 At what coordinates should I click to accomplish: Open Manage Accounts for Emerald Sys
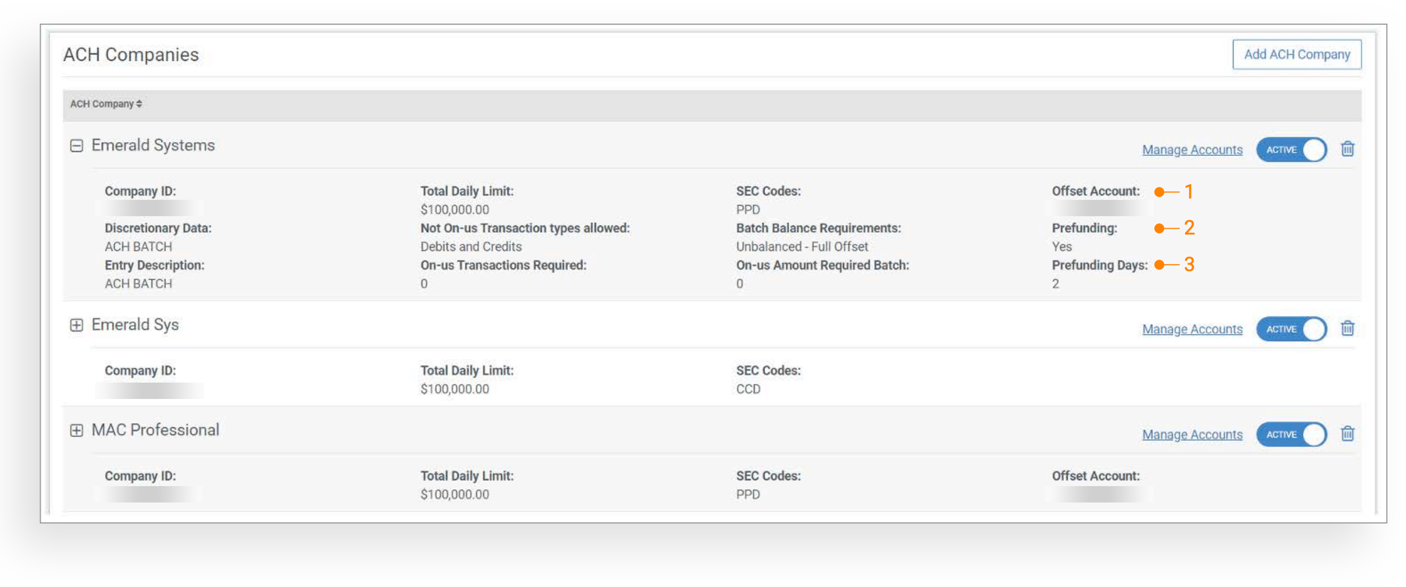[x=1192, y=330]
